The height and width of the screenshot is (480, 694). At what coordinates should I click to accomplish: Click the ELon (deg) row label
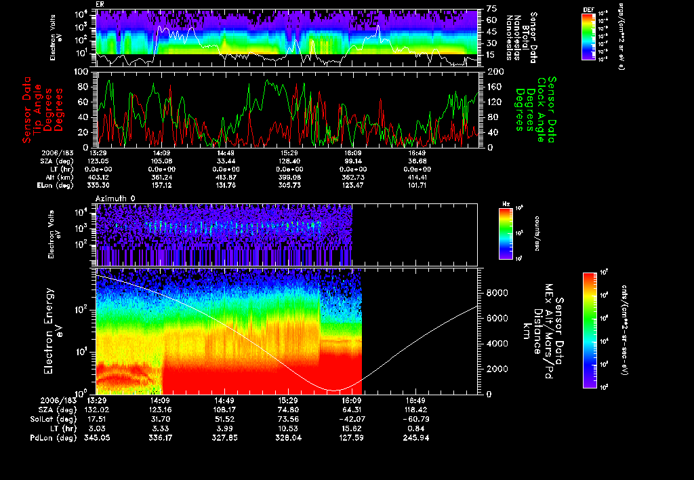[x=56, y=186]
